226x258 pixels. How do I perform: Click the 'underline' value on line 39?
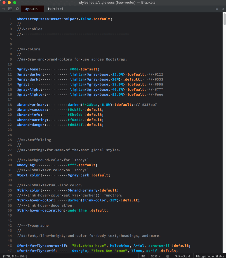pyautogui.click(x=77, y=210)
